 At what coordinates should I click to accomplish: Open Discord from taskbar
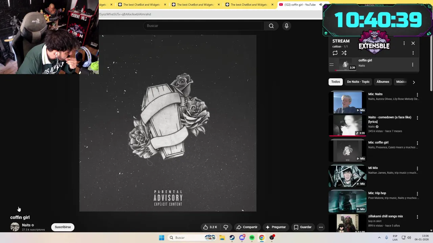point(242,238)
